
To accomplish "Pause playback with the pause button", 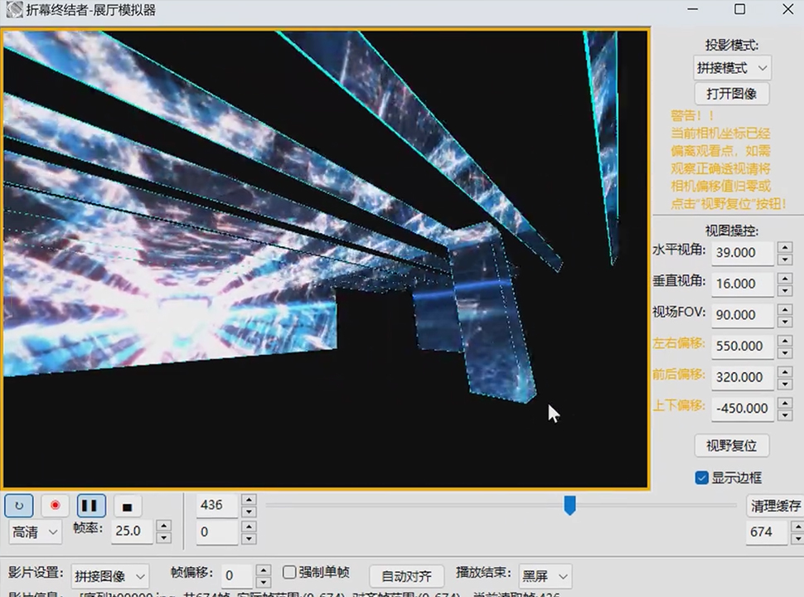I will tap(91, 505).
